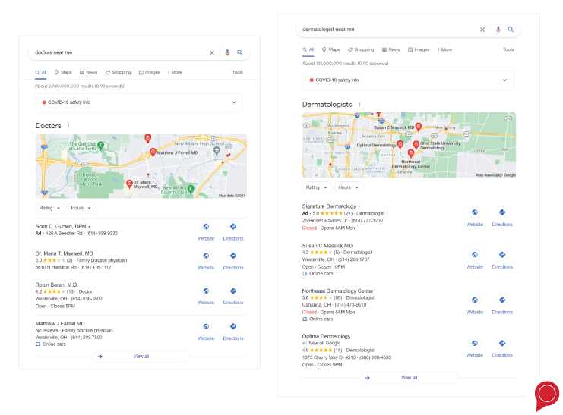Open Directions icon for Robin Beran, M.D.
The height and width of the screenshot is (415, 563).
[x=233, y=291]
